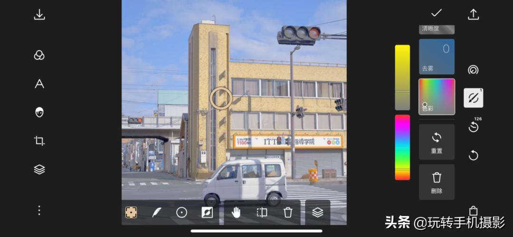Select the hand pan tool
This screenshot has height=237, width=513.
236,212
